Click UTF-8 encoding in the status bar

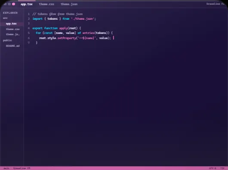[x=213, y=168]
